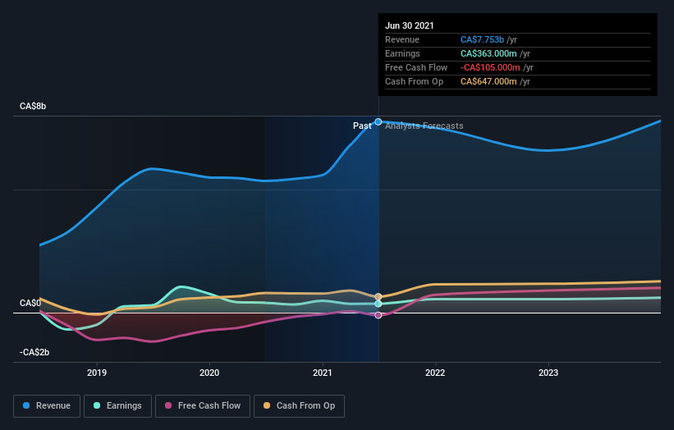This screenshot has width=674, height=430.
Task: Click the Past label on chart
Action: point(362,126)
